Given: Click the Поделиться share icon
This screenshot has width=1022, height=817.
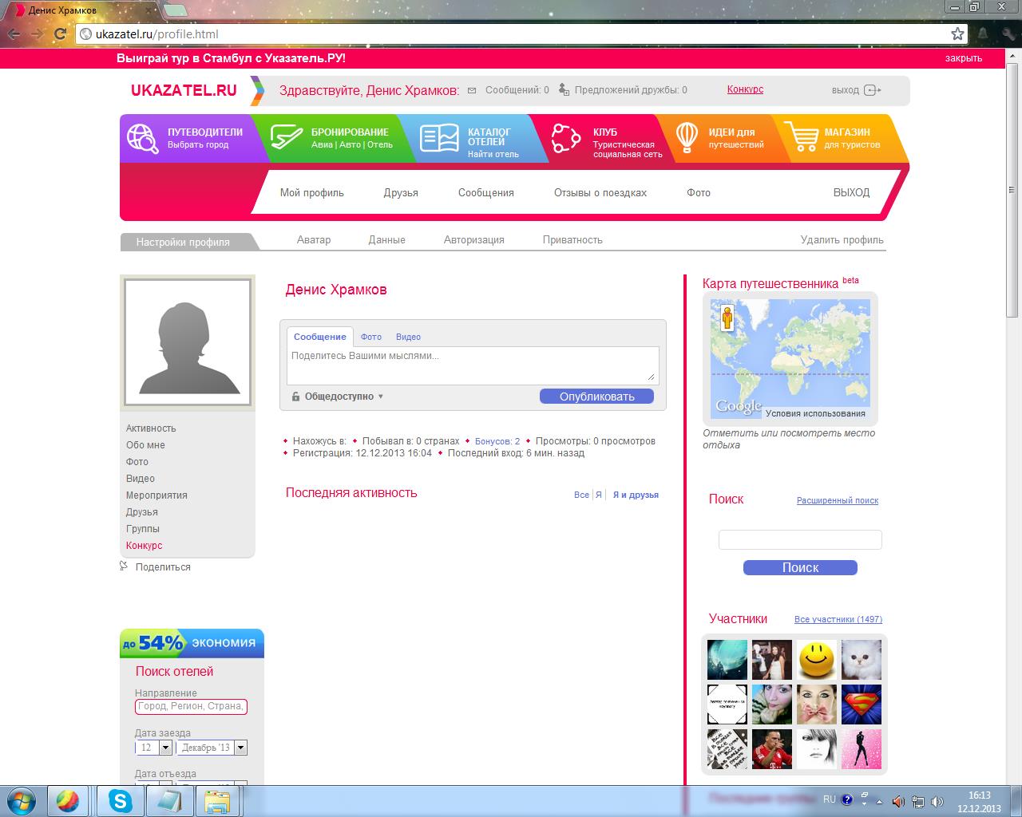Looking at the screenshot, I should (124, 566).
